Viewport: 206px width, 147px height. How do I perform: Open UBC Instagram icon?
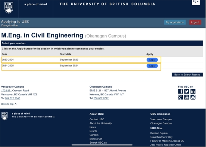(193, 97)
